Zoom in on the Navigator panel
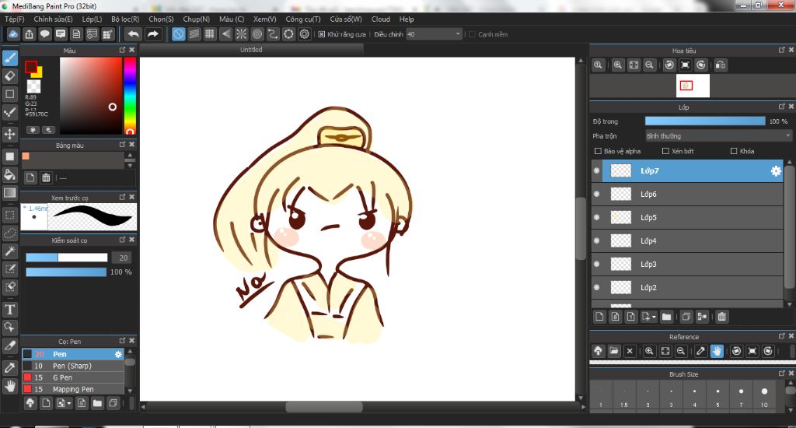 point(618,65)
